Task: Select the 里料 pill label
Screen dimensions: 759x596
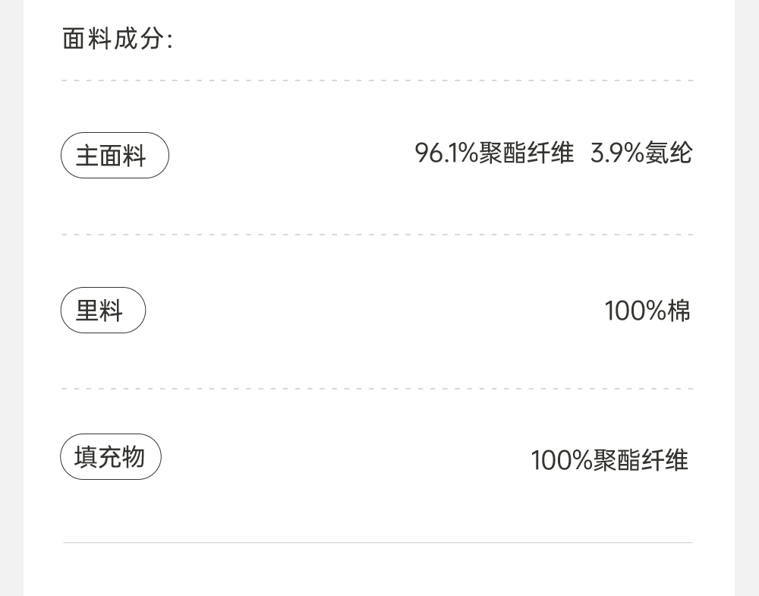Action: pyautogui.click(x=103, y=311)
